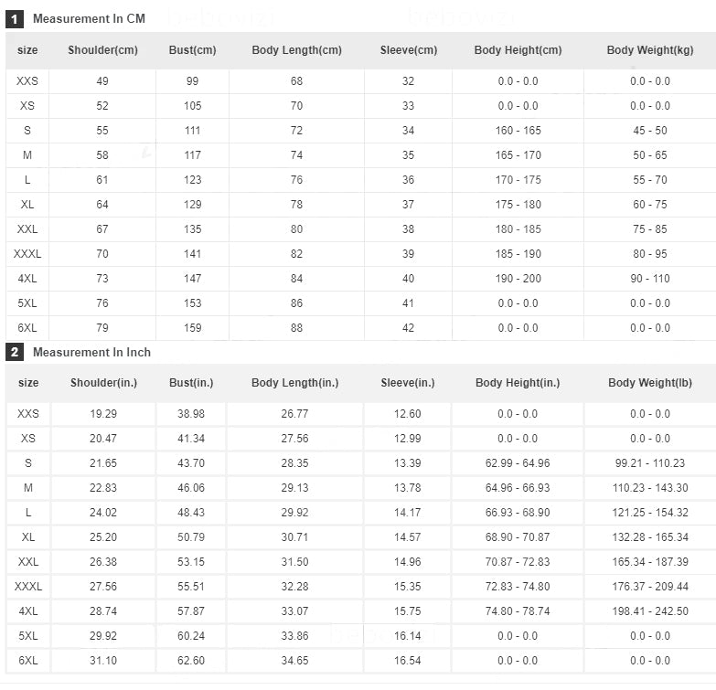The width and height of the screenshot is (716, 690).
Task: Click the Body Weight(lb) column header
Action: [649, 383]
